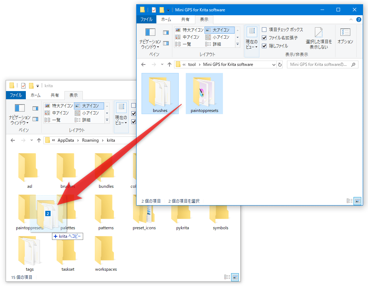The height and width of the screenshot is (287, 368).
Task: Click the refresh button beside Mini GPS address bar
Action: 280,64
